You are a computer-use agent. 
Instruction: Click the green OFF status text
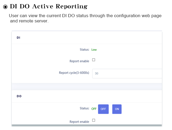coord(94,109)
